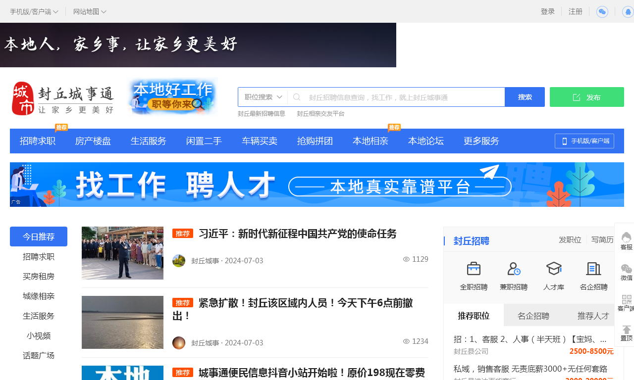
Task: Open 闲置二手 navigation item
Action: tap(204, 141)
